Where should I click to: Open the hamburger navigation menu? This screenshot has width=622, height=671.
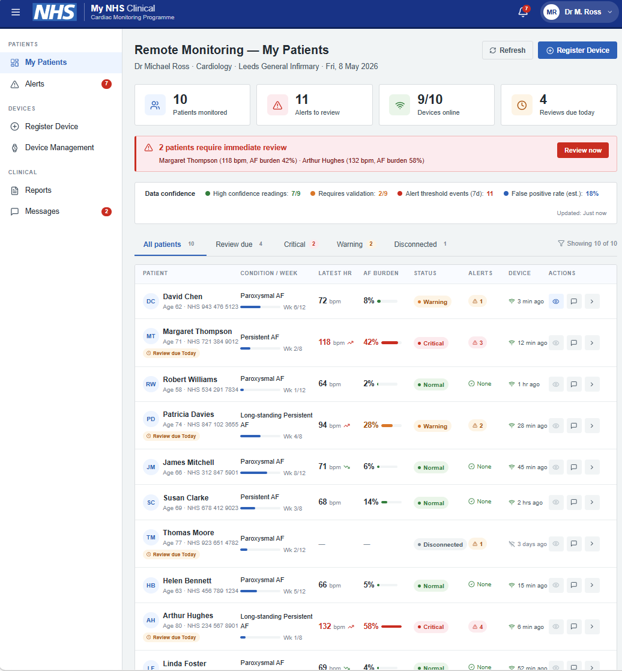(16, 12)
